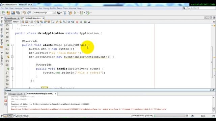Close the miestilo.css tab
Viewport: 216px width, 121px height.
(x=19, y=18)
